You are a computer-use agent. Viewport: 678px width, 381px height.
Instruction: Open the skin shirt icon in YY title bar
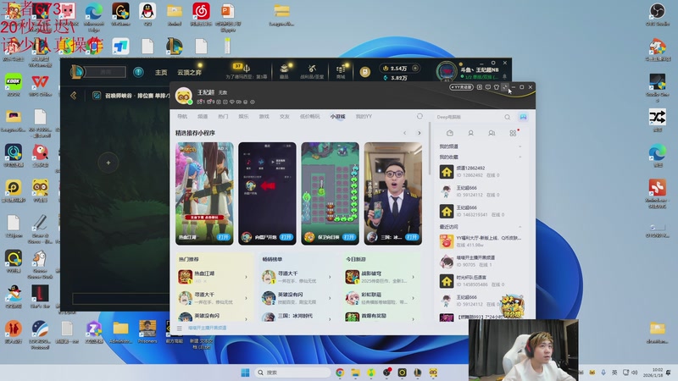[x=497, y=87]
